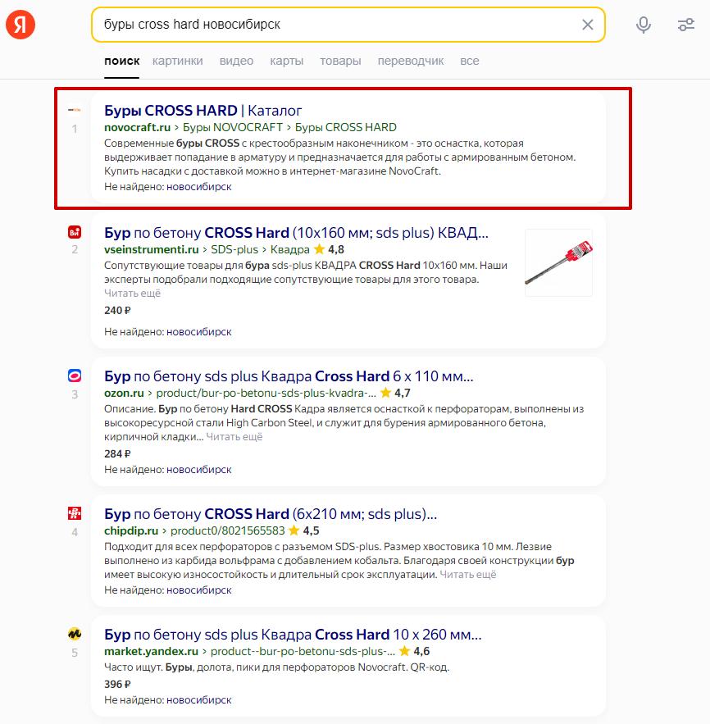Click 'новосибирск' under the novocraft result
Image resolution: width=710 pixels, height=724 pixels.
coord(199,187)
